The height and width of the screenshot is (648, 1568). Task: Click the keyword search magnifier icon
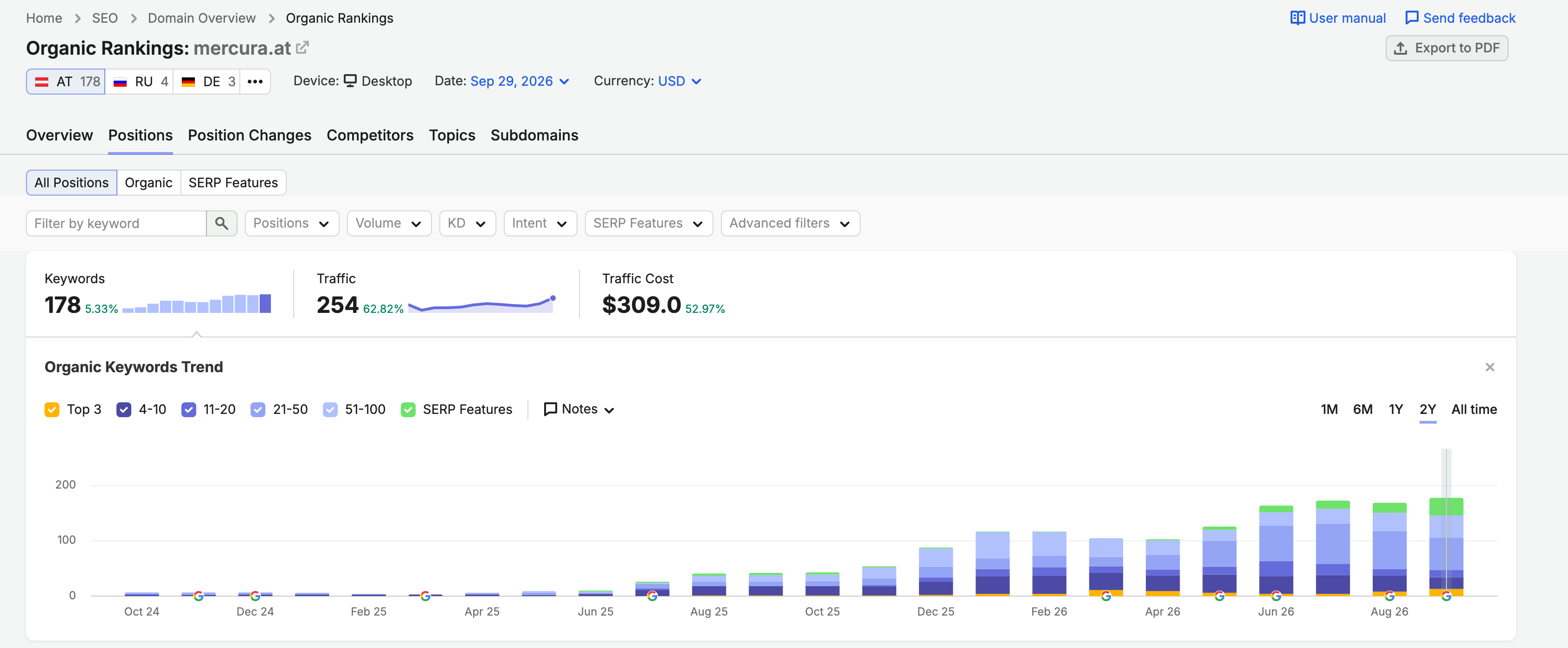[222, 223]
